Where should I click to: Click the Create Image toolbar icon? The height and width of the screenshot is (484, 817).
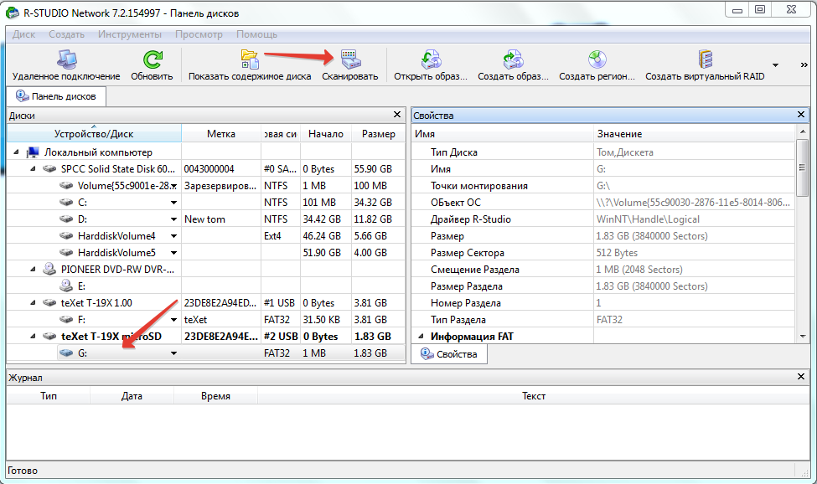click(x=513, y=60)
